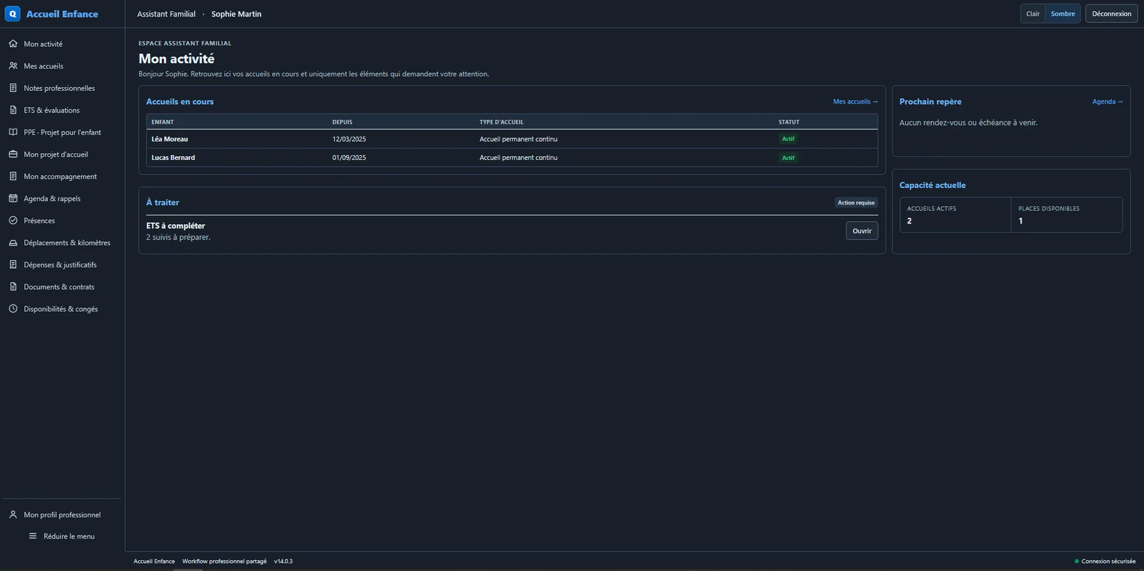The image size is (1144, 571).
Task: Click the file icon for Documents & contrats
Action: click(13, 286)
